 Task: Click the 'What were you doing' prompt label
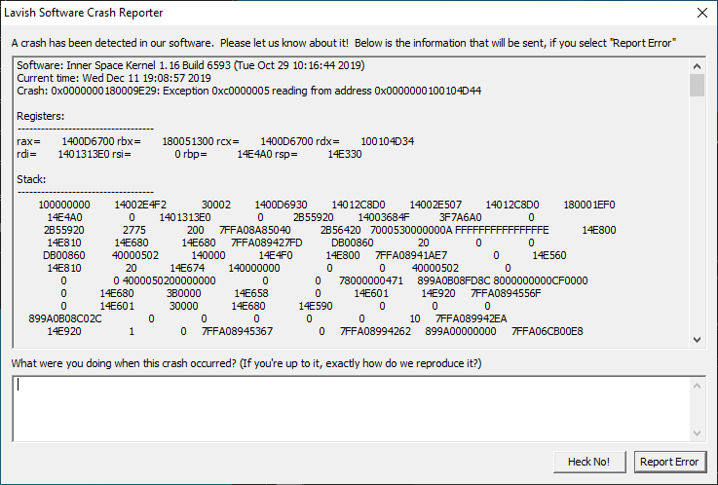tap(246, 363)
